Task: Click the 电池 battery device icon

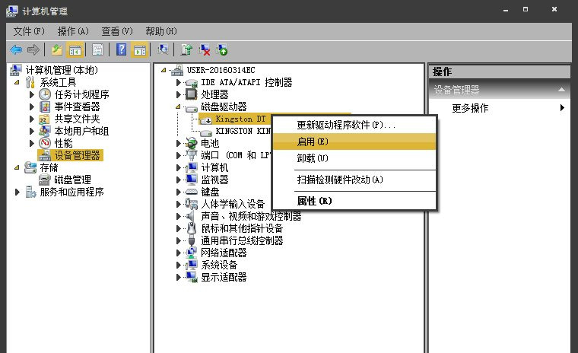Action: coord(192,143)
